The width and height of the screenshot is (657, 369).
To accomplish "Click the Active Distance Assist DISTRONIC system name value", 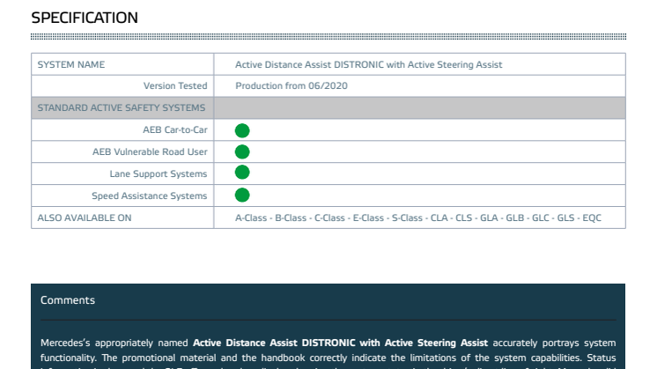I will point(368,64).
